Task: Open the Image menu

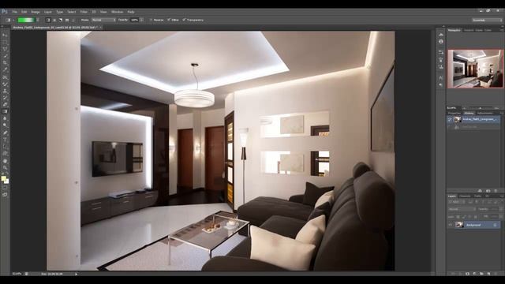Action: coord(35,12)
